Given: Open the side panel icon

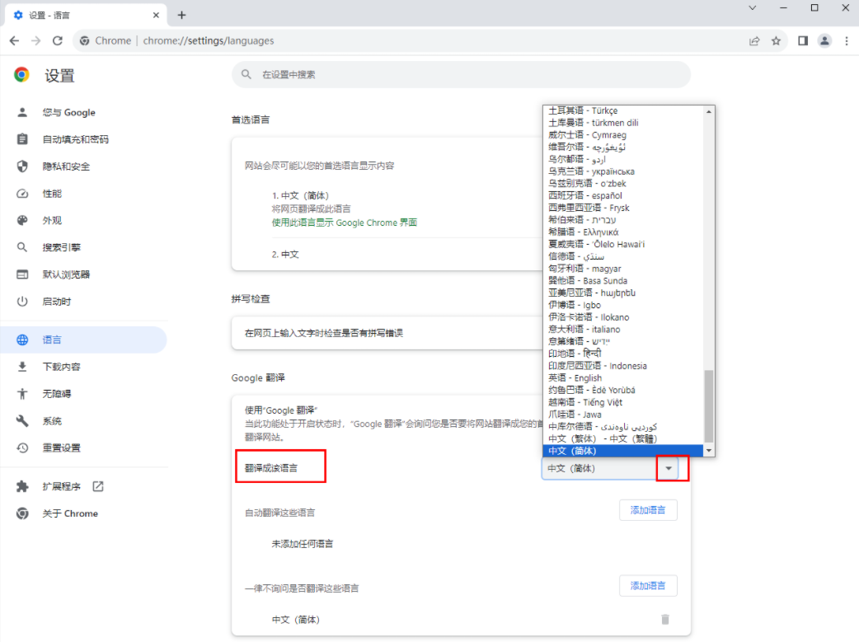Looking at the screenshot, I should [x=803, y=40].
